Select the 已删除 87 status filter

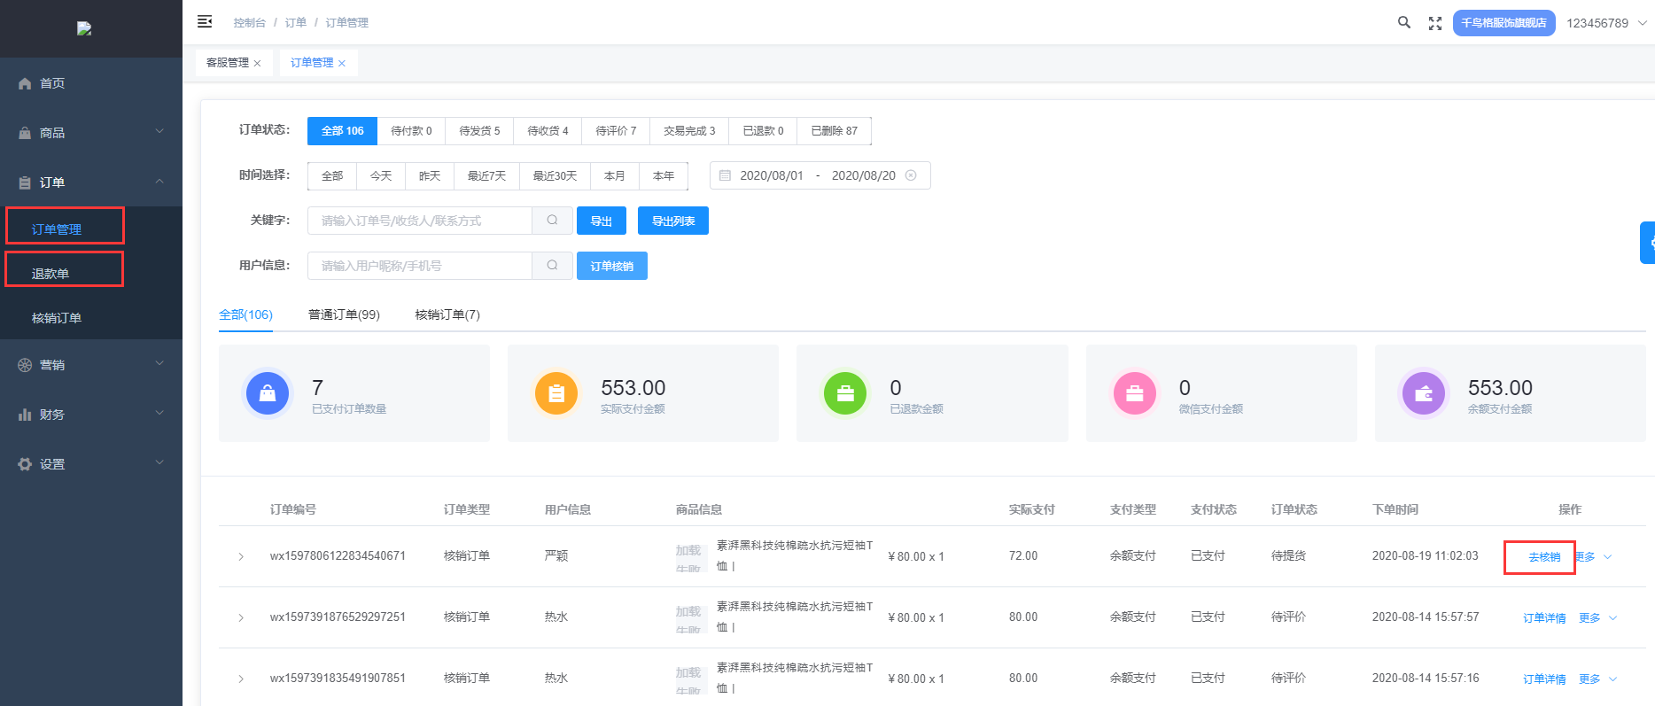pyautogui.click(x=834, y=130)
